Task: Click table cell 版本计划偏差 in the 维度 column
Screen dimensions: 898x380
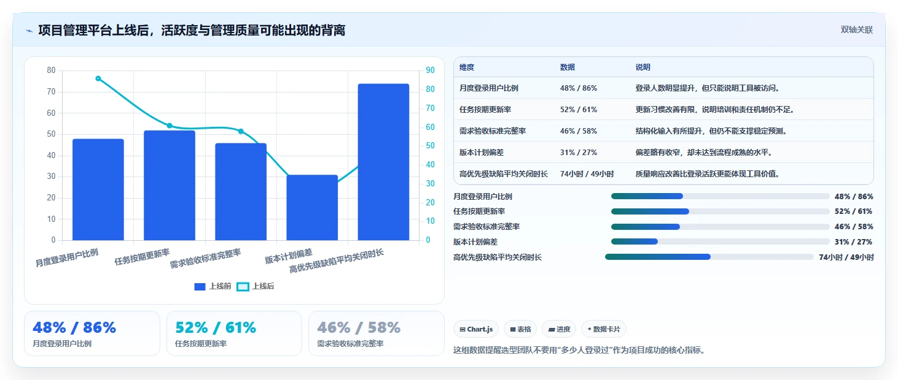Action: coord(482,153)
